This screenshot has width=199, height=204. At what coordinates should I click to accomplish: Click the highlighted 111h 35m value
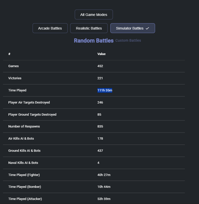pyautogui.click(x=105, y=90)
